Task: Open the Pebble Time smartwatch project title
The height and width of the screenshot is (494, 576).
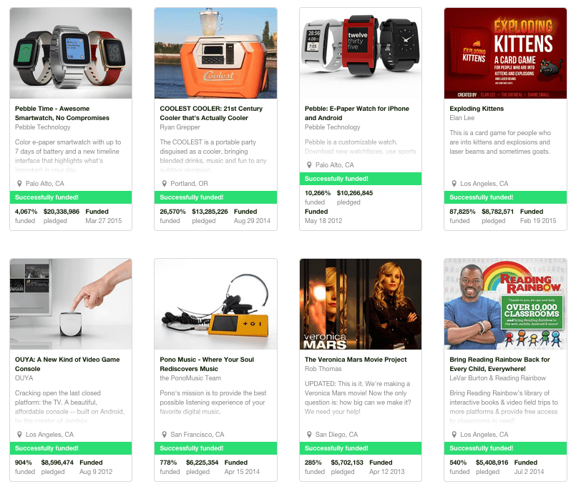Action: [x=62, y=113]
